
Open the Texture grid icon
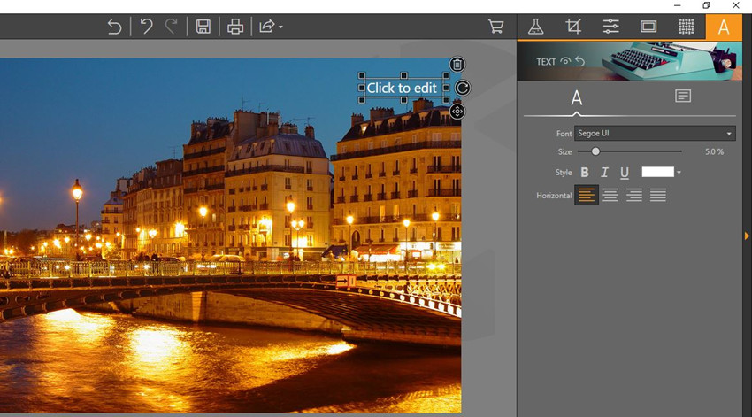686,27
